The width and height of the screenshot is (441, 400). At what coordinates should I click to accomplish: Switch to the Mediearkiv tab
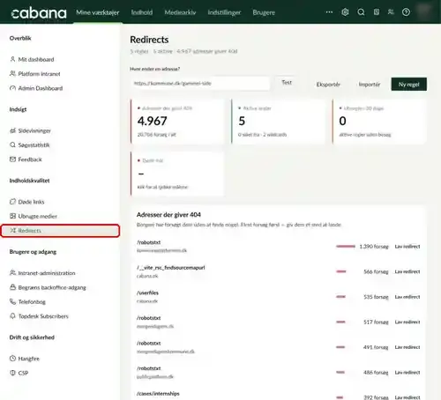pyautogui.click(x=180, y=12)
